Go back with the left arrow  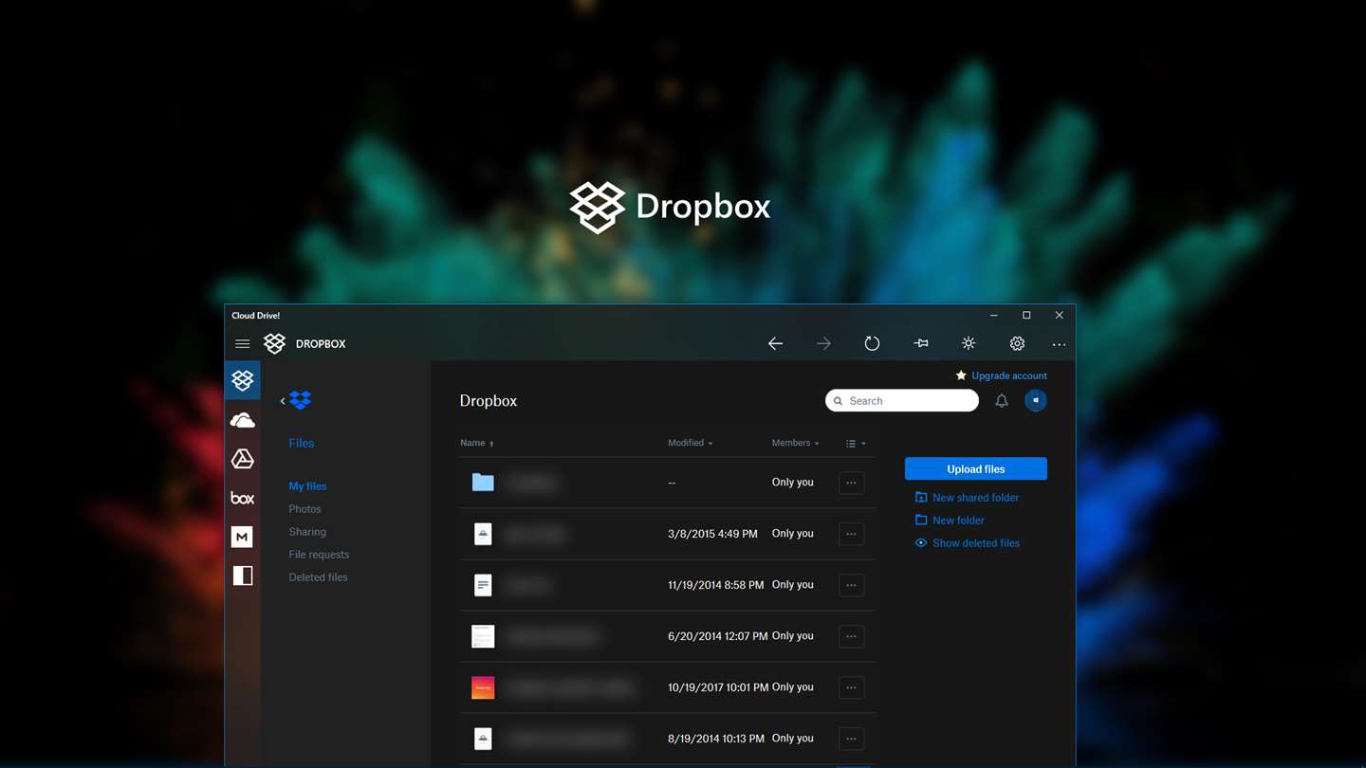[775, 343]
